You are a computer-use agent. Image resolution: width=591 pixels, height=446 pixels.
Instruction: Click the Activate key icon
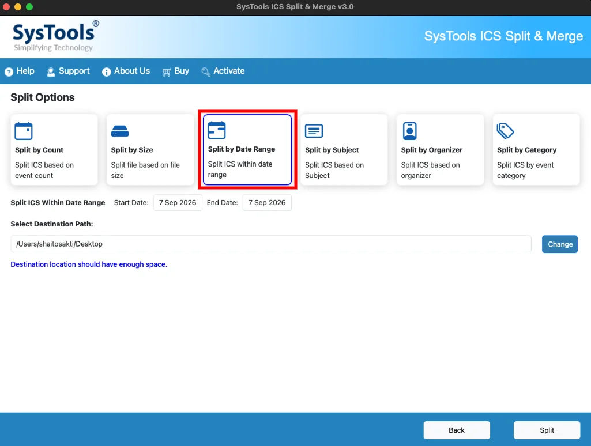(206, 71)
